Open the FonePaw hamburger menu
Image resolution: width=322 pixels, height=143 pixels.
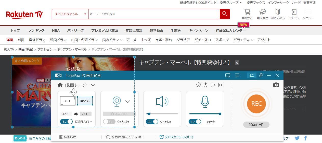coord(237,75)
